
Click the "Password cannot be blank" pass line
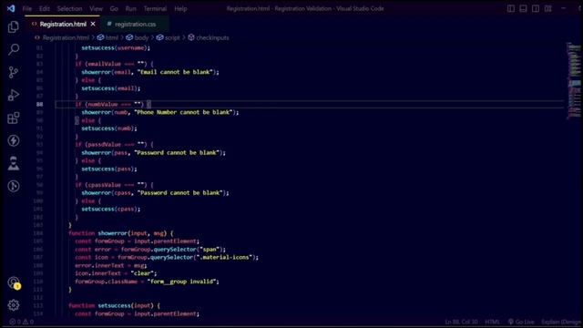(x=153, y=153)
